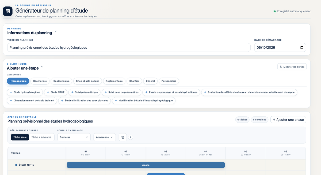Viewport: 321px width, 175px height.
Task: Switch to the Géotechnique category
Action: click(x=61, y=81)
